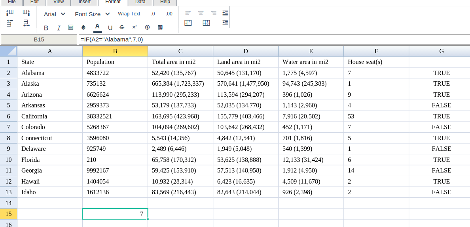
Task: Open the fill color droplet tool
Action: [83, 27]
